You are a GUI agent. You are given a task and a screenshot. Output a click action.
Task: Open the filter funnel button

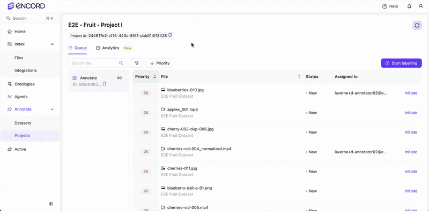pos(137,63)
